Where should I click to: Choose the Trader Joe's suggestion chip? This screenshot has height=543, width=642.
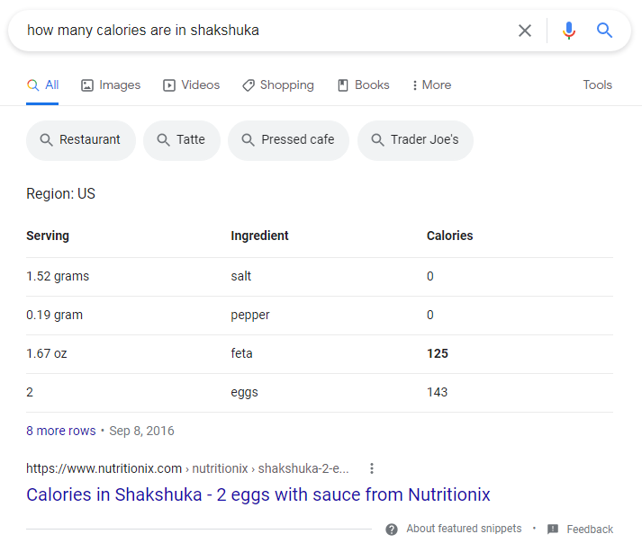pyautogui.click(x=415, y=140)
